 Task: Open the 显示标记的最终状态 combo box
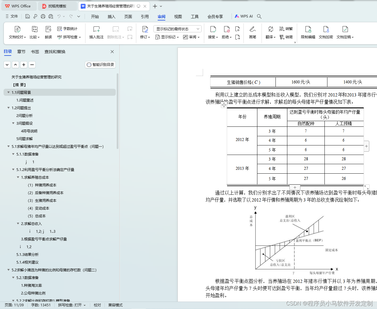178,29
